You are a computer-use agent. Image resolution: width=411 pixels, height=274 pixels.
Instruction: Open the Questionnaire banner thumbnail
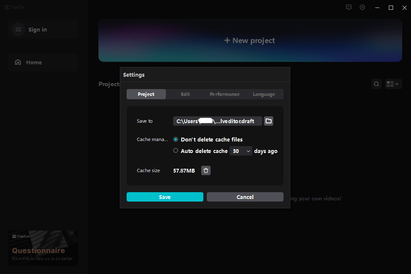pos(43,248)
